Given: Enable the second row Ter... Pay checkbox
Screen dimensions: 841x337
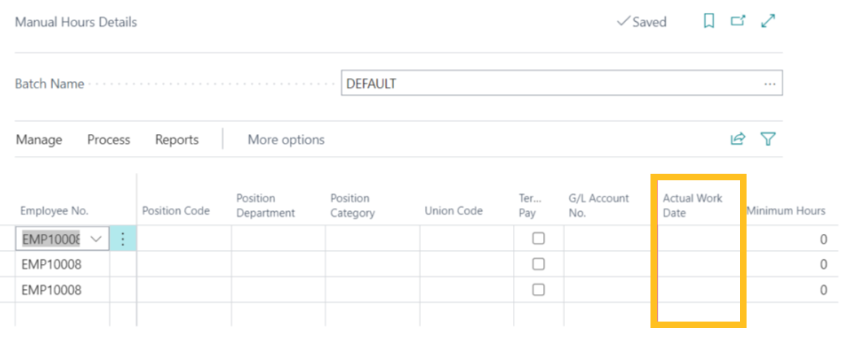Looking at the screenshot, I should click(537, 265).
